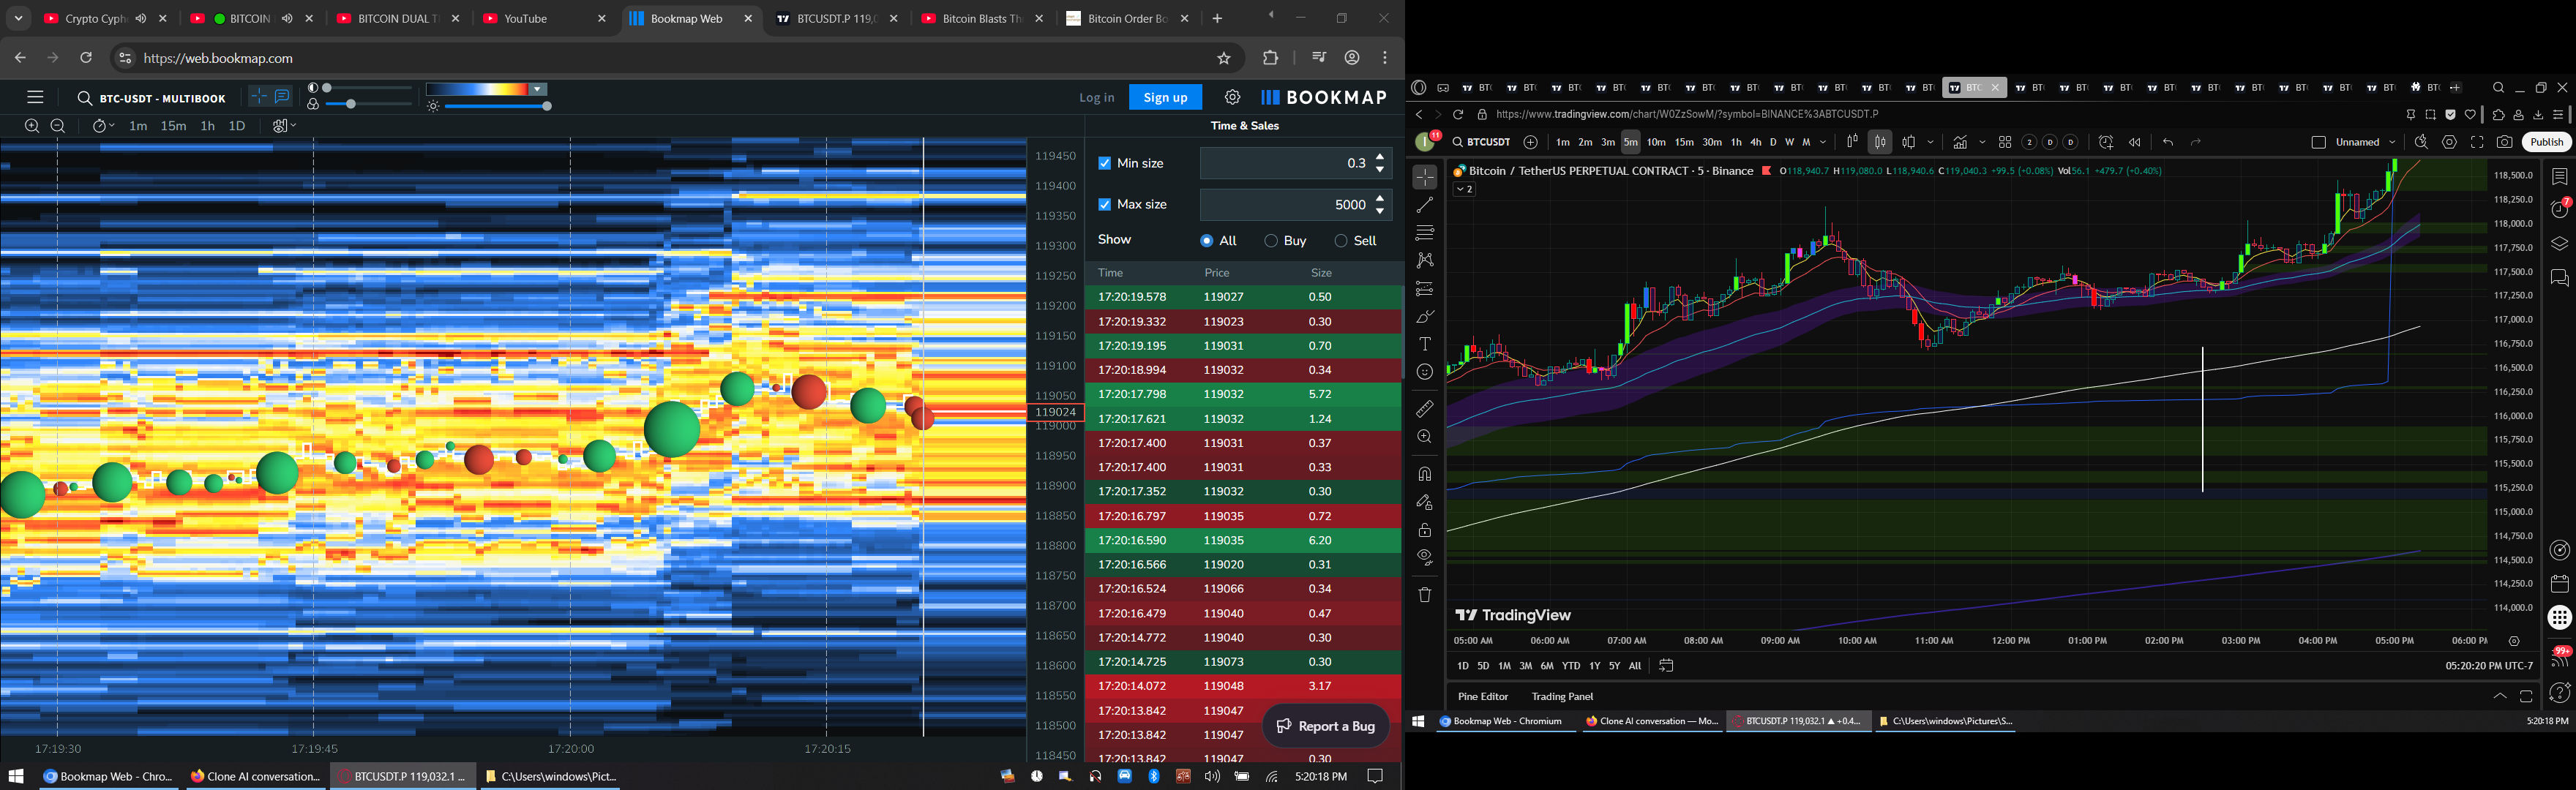Select the TradingView trend line tool

click(1425, 205)
